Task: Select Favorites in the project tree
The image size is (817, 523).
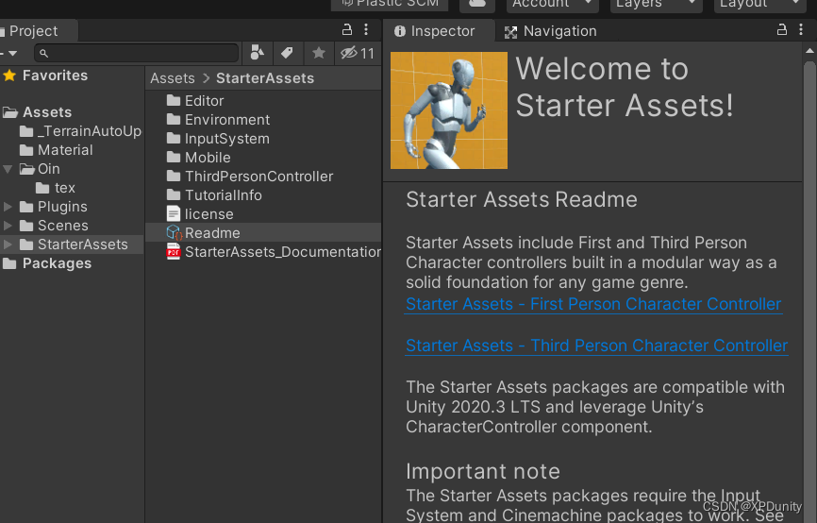Action: pos(56,76)
